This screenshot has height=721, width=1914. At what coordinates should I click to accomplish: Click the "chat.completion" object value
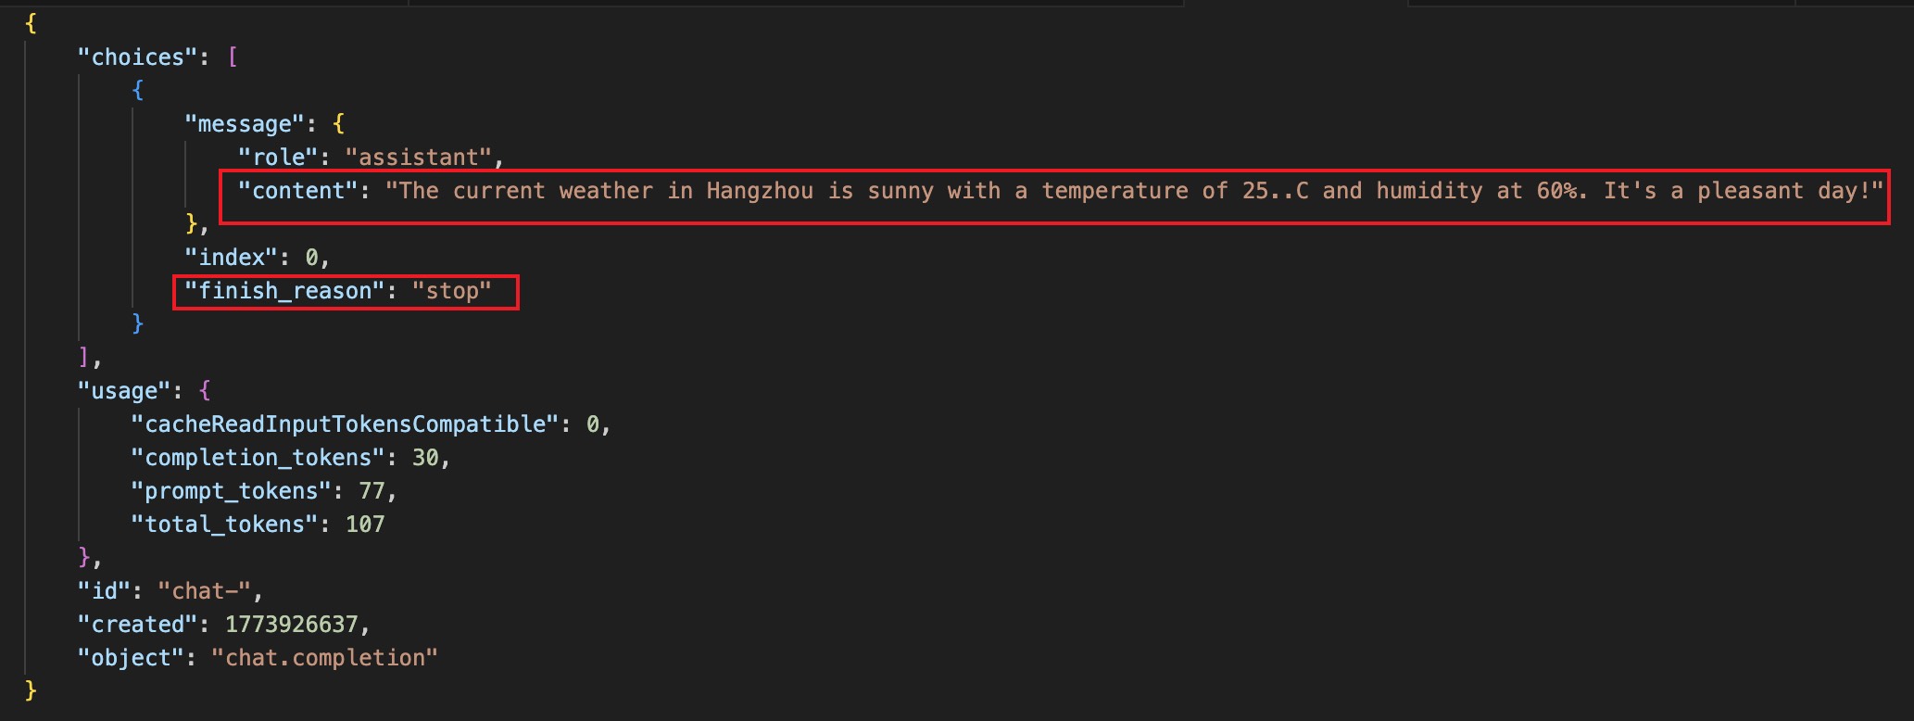pyautogui.click(x=324, y=658)
